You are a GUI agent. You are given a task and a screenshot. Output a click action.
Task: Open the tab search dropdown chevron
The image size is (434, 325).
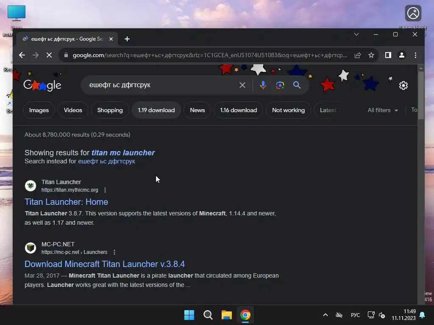[356, 34]
